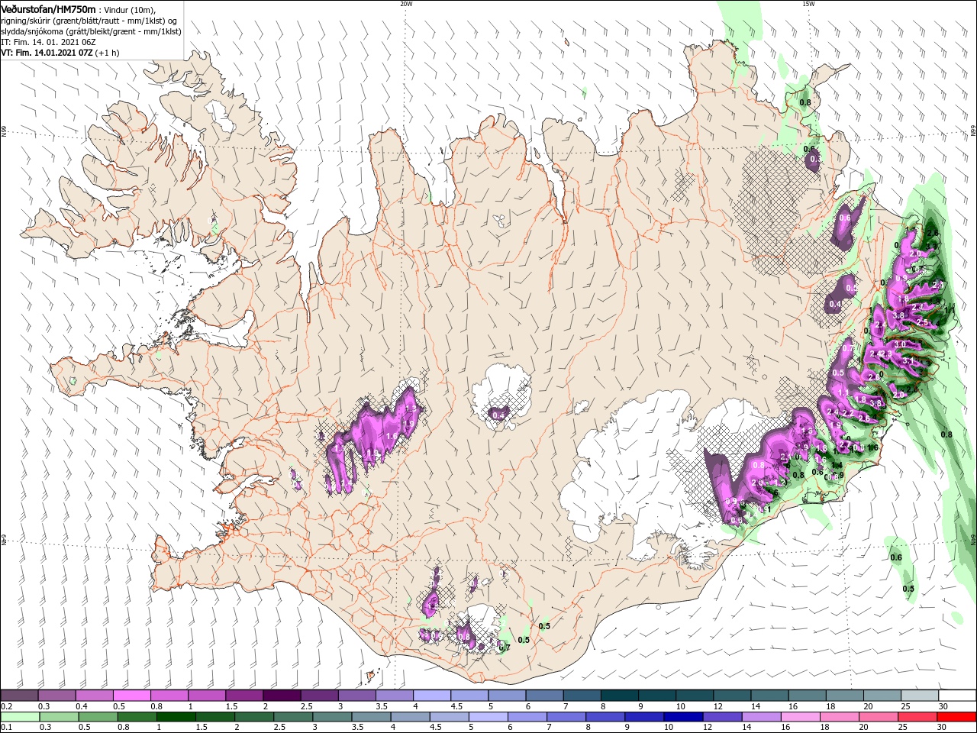
Task: Click the '(+1 h)' forecast offset text
Action: (108, 53)
